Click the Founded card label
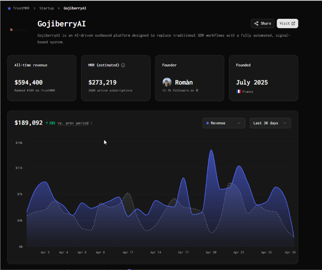This screenshot has width=322, height=270. coord(243,65)
